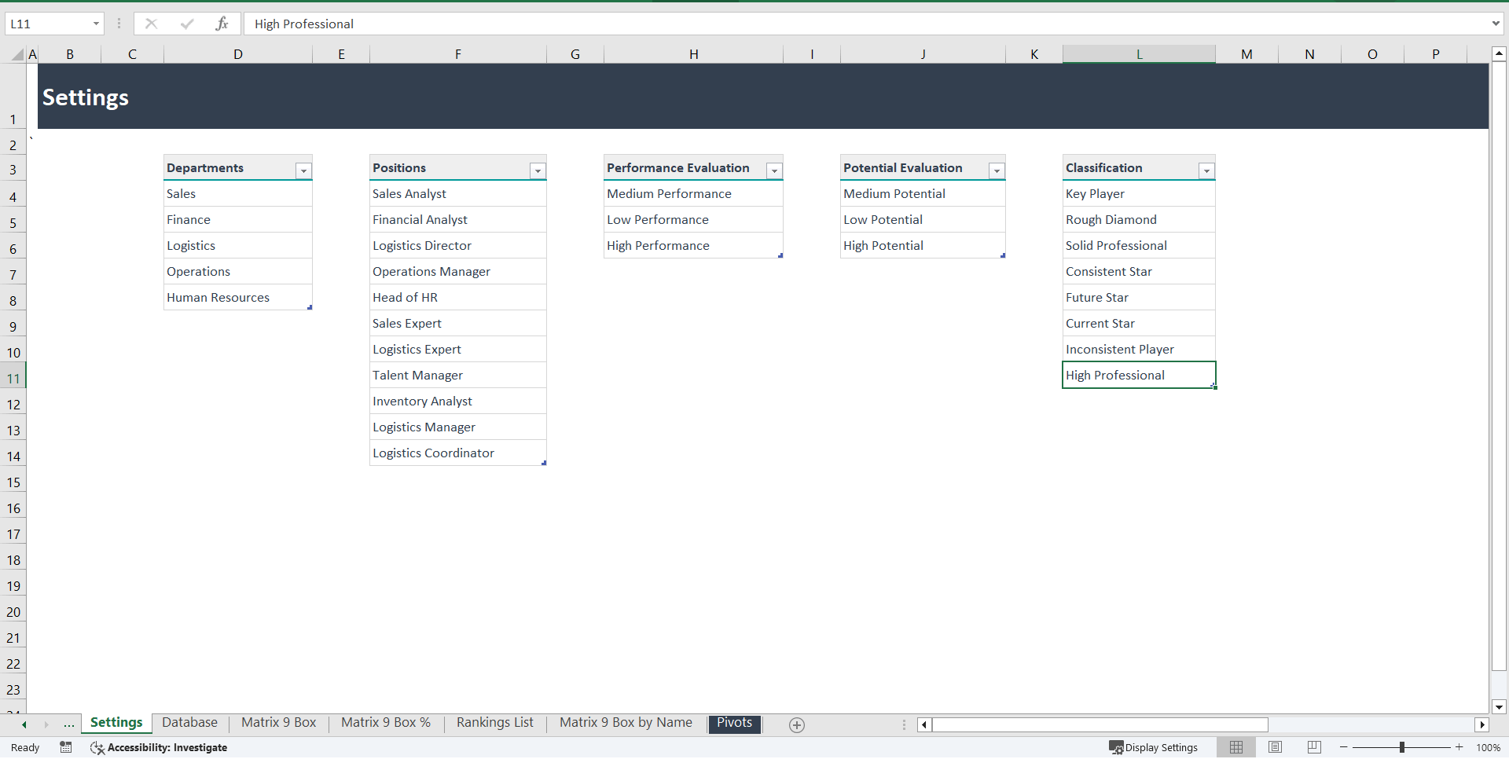The height and width of the screenshot is (759, 1509).
Task: Click the zoom slider handle
Action: [1401, 747]
